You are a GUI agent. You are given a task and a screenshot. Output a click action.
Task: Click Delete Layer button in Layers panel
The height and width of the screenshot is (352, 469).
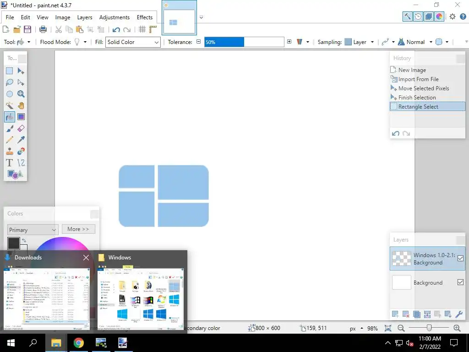pos(406,314)
